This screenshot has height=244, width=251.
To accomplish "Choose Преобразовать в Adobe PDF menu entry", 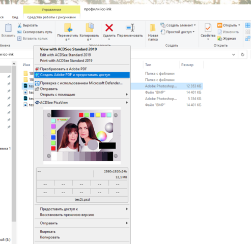I will click(63, 69).
